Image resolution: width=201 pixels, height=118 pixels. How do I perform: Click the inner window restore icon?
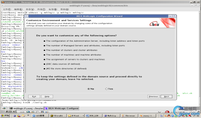click(x=7, y=112)
